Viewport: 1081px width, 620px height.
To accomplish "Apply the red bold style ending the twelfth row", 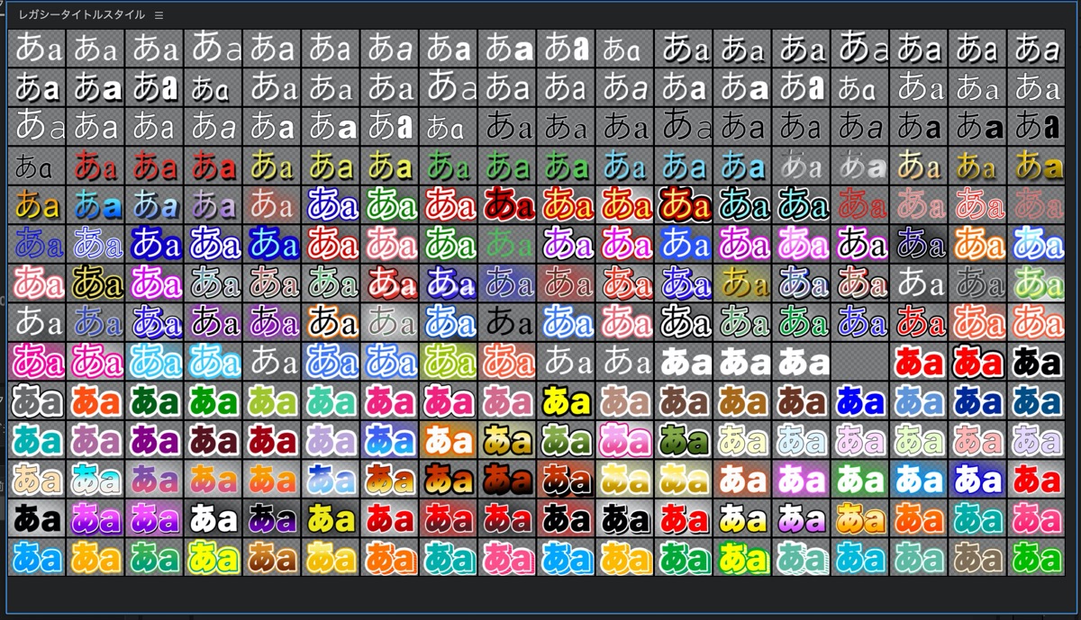I will 1037,478.
